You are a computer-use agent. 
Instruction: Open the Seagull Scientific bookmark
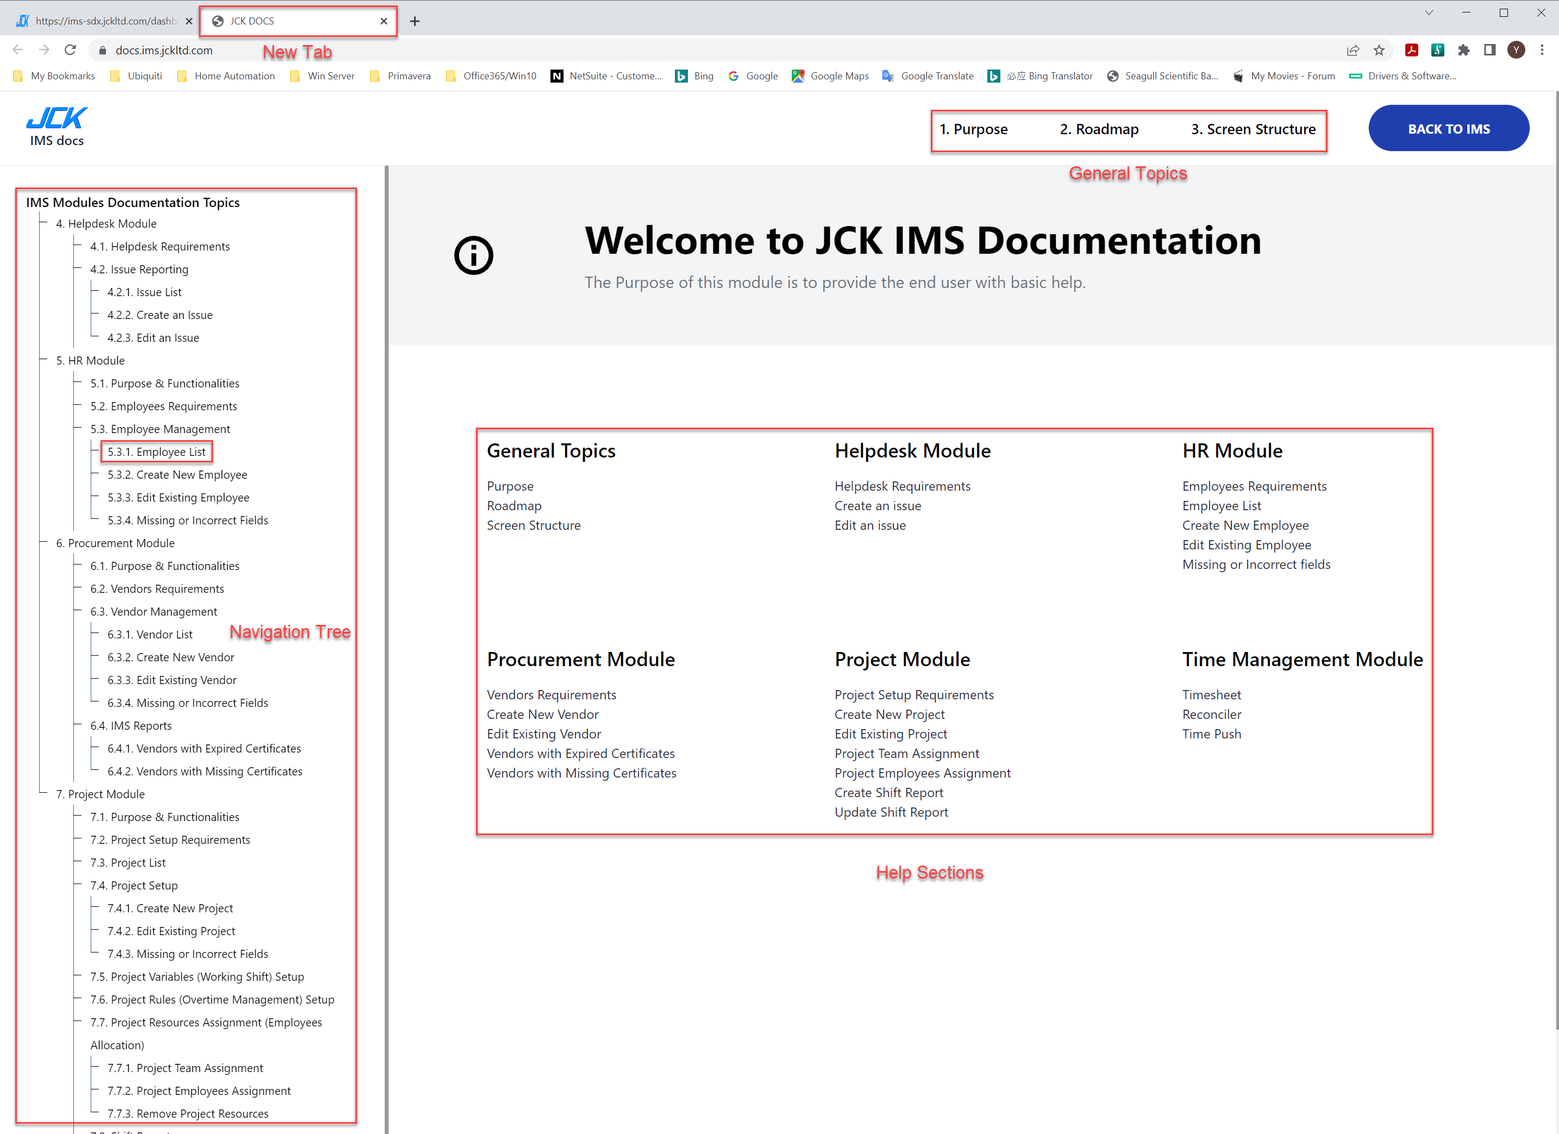tap(1162, 76)
